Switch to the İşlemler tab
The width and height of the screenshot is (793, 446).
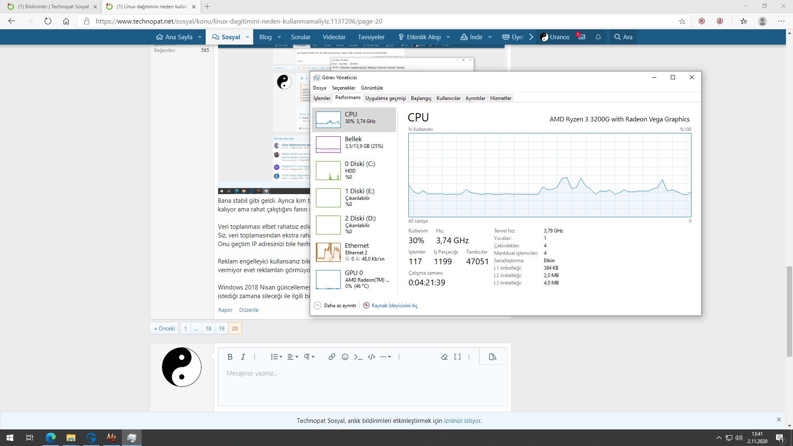pyautogui.click(x=322, y=98)
